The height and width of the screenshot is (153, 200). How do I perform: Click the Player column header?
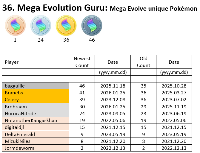[12, 62]
